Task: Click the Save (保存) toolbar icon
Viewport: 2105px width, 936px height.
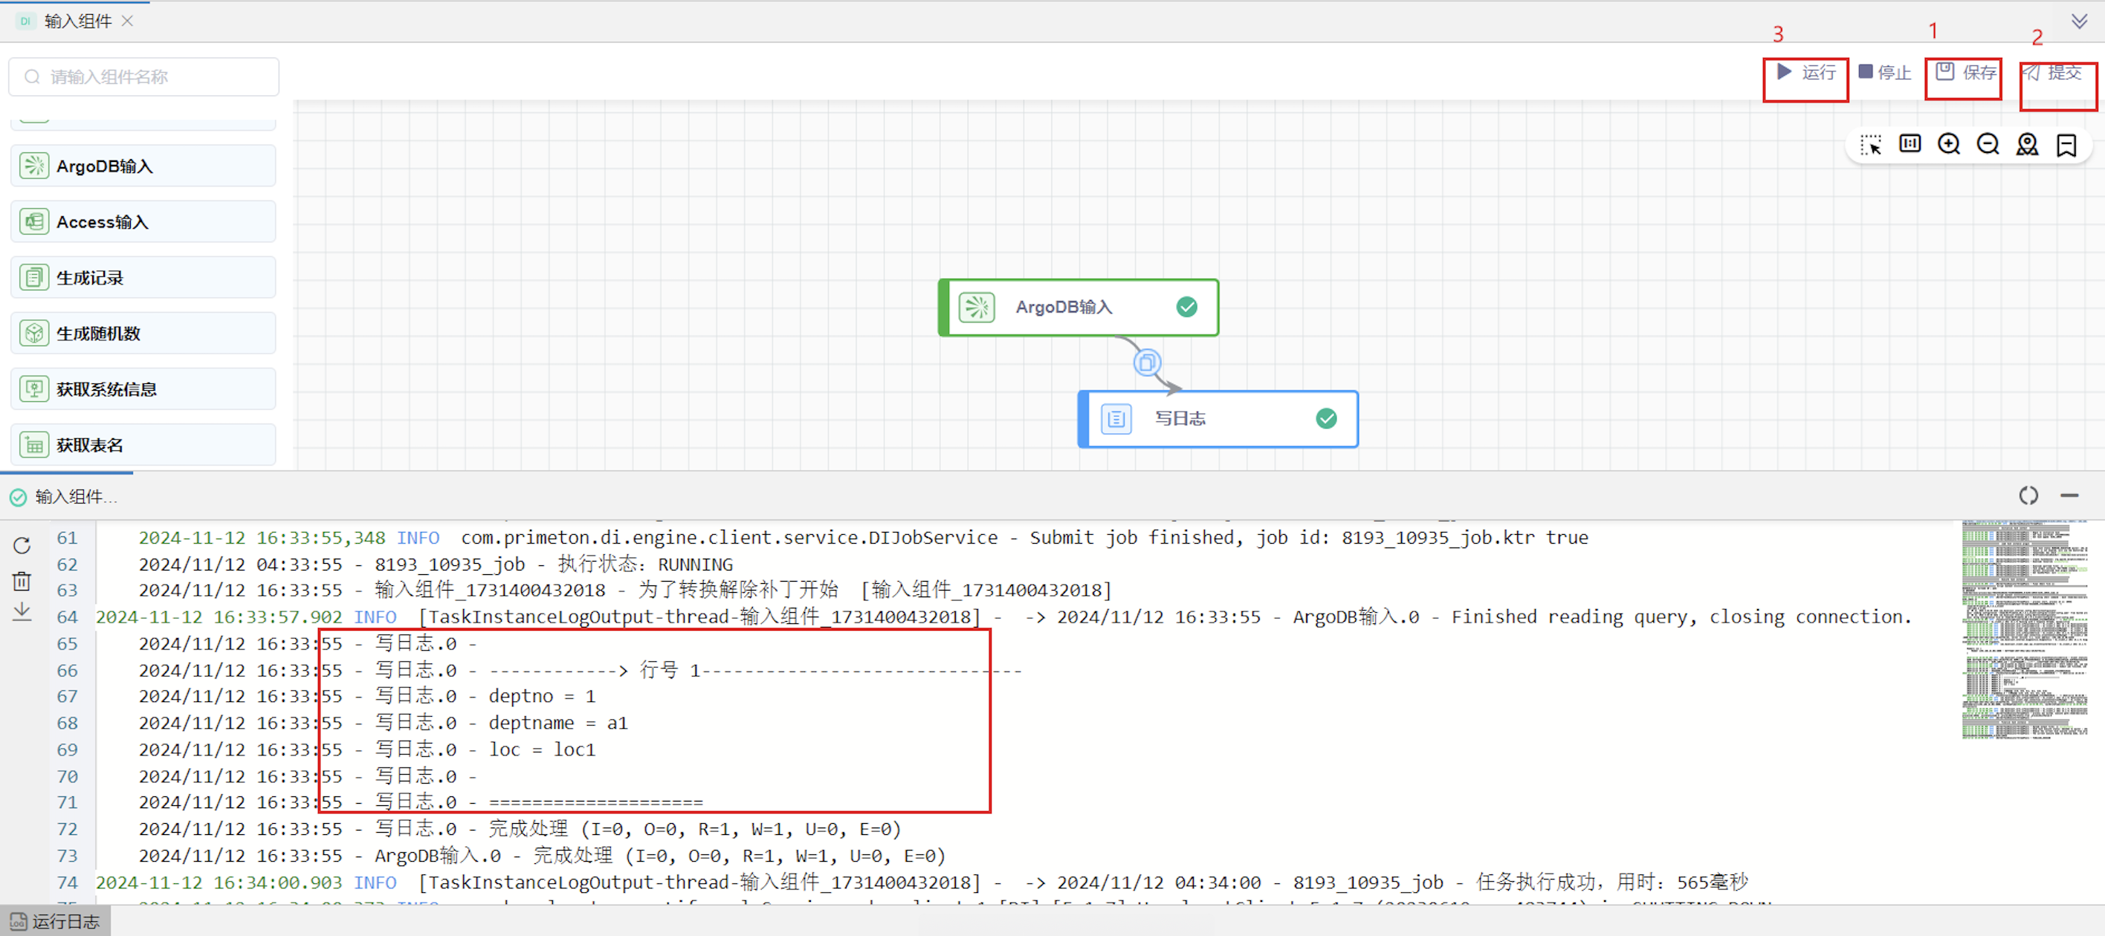Action: pyautogui.click(x=1945, y=72)
